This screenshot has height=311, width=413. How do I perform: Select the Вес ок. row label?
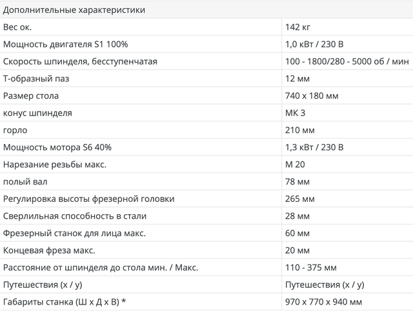17,27
